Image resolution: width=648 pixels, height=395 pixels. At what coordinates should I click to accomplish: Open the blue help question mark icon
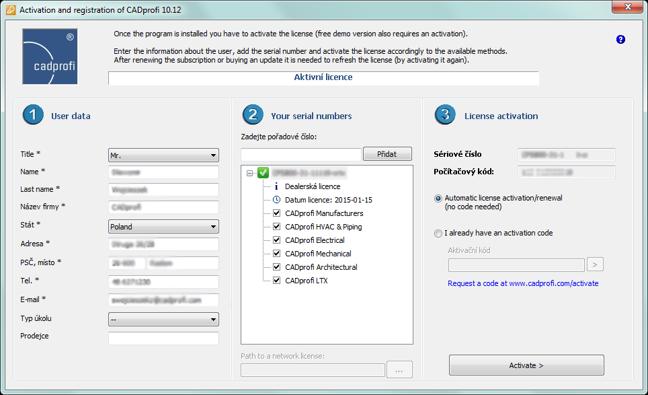pyautogui.click(x=620, y=39)
